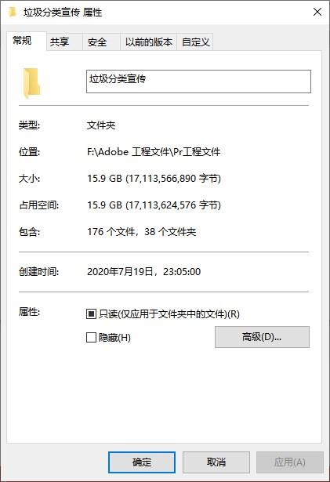Go to the 自定义 tab

(x=196, y=42)
